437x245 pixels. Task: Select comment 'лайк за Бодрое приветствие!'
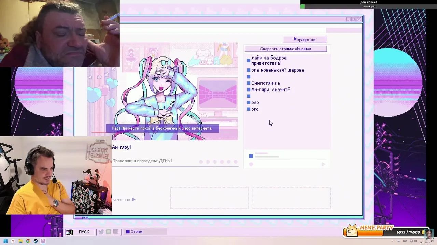pyautogui.click(x=269, y=61)
